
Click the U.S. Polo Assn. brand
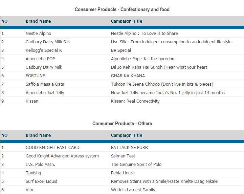coord(40,165)
